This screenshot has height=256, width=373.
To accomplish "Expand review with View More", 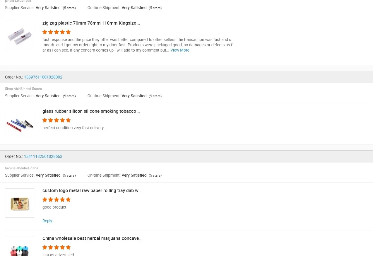I will (180, 50).
